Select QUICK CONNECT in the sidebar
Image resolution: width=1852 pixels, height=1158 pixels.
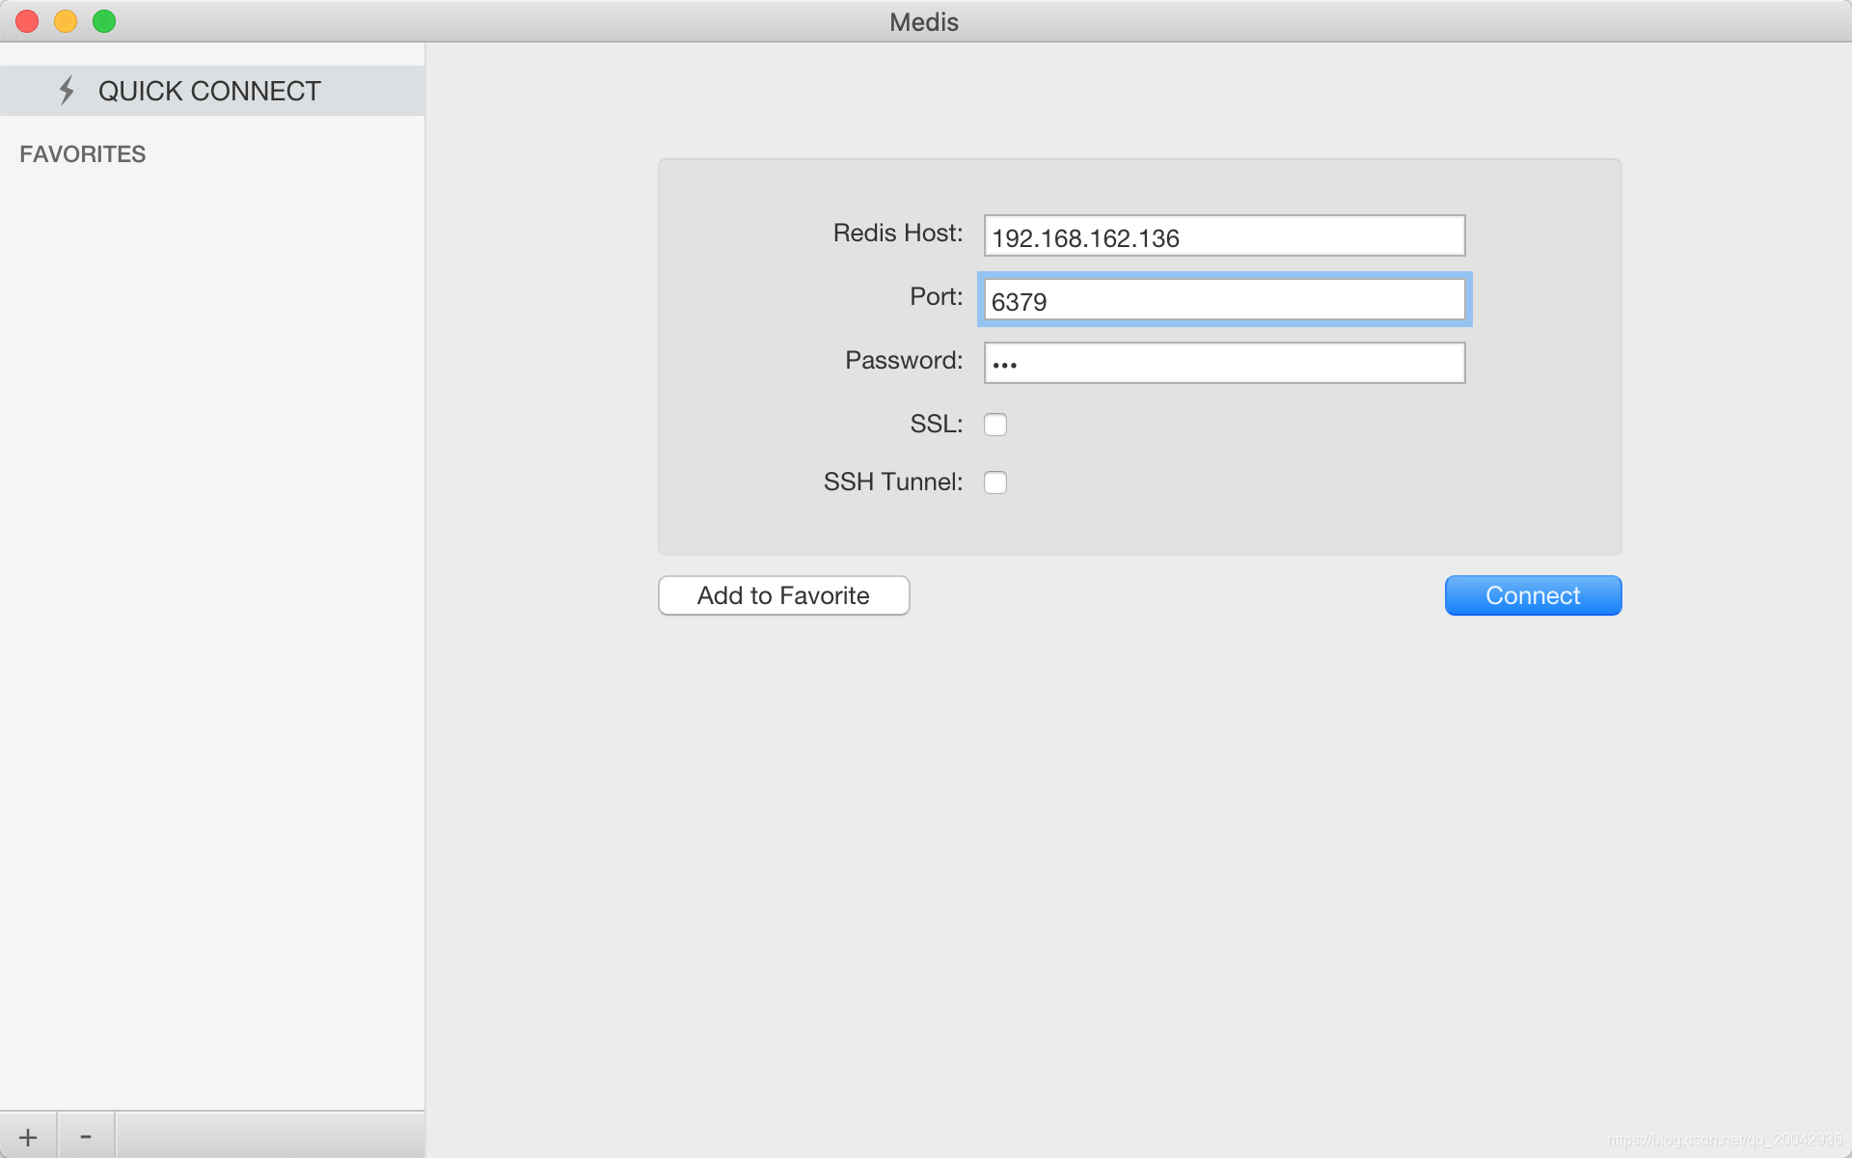click(x=212, y=91)
